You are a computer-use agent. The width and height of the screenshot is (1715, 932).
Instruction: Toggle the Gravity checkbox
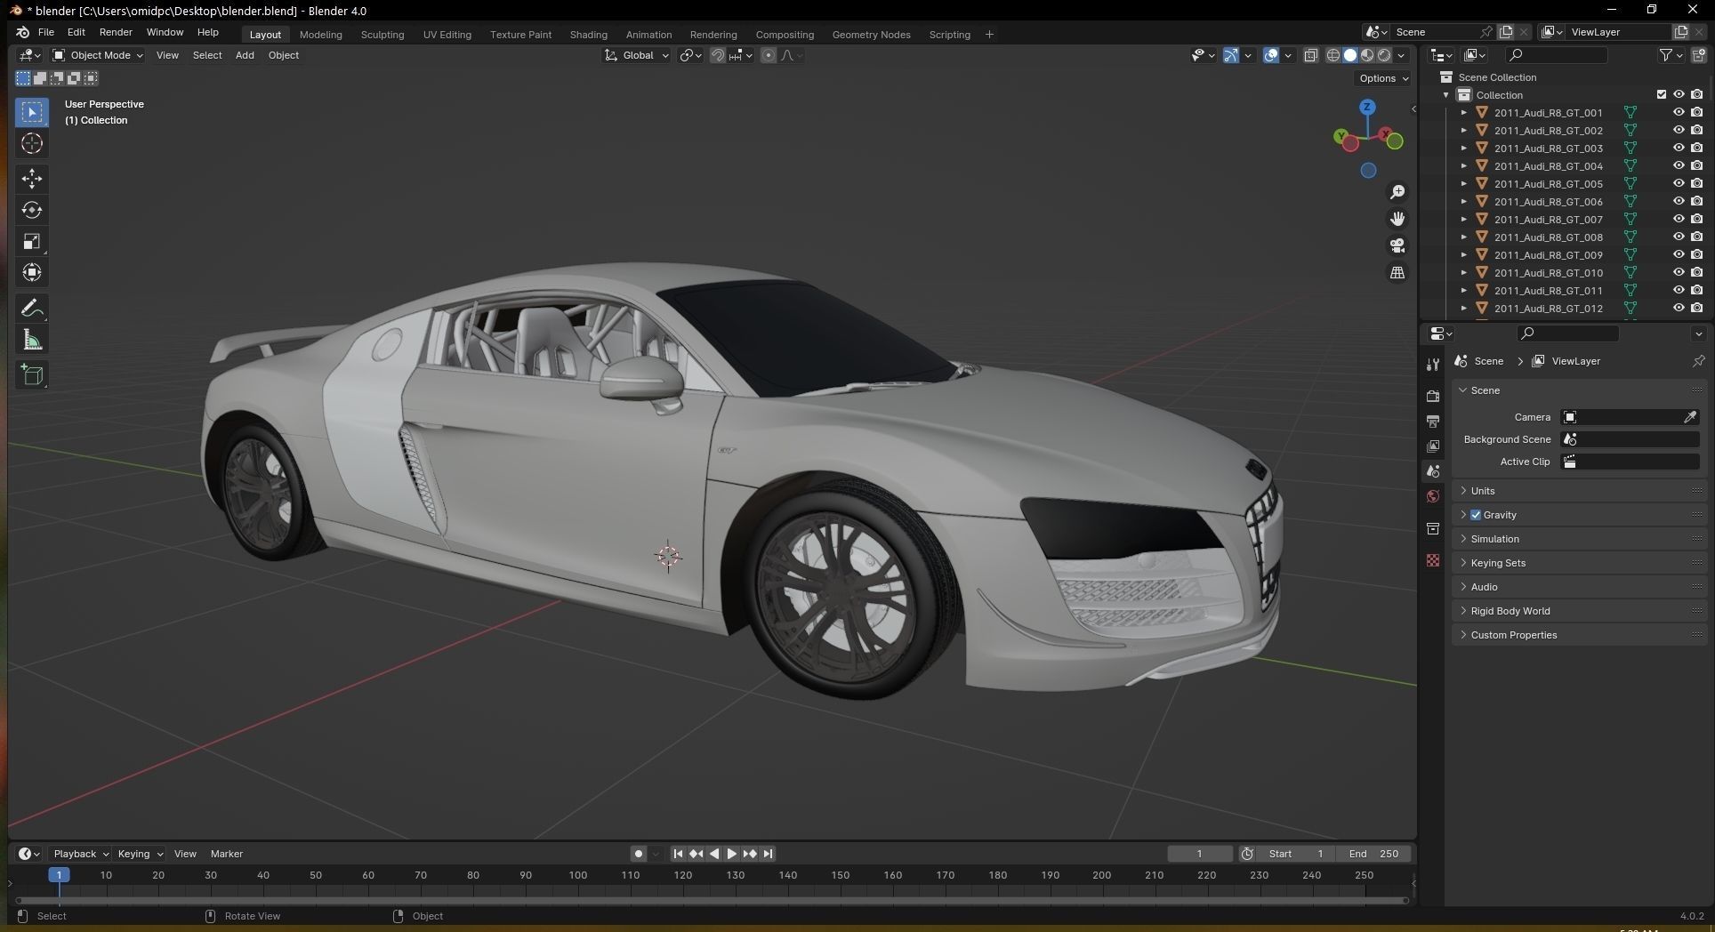tap(1476, 515)
